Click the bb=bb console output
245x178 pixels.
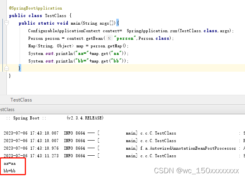pos(10,171)
